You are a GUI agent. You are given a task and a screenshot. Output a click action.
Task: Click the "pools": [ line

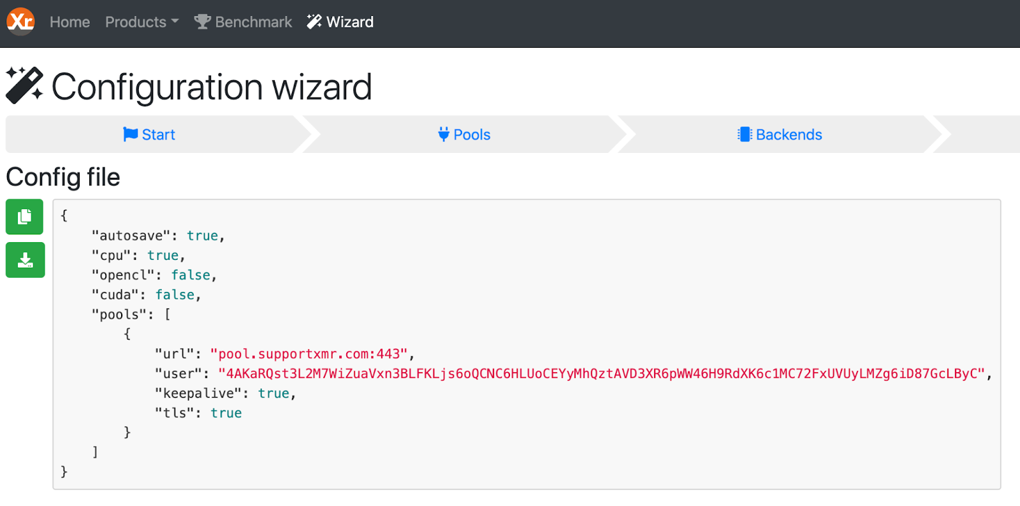pos(131,315)
